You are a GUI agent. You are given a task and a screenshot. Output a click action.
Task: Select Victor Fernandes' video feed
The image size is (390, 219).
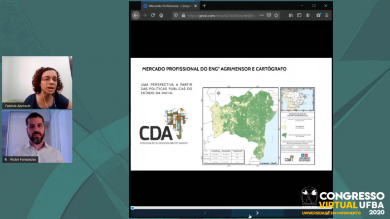click(x=37, y=136)
